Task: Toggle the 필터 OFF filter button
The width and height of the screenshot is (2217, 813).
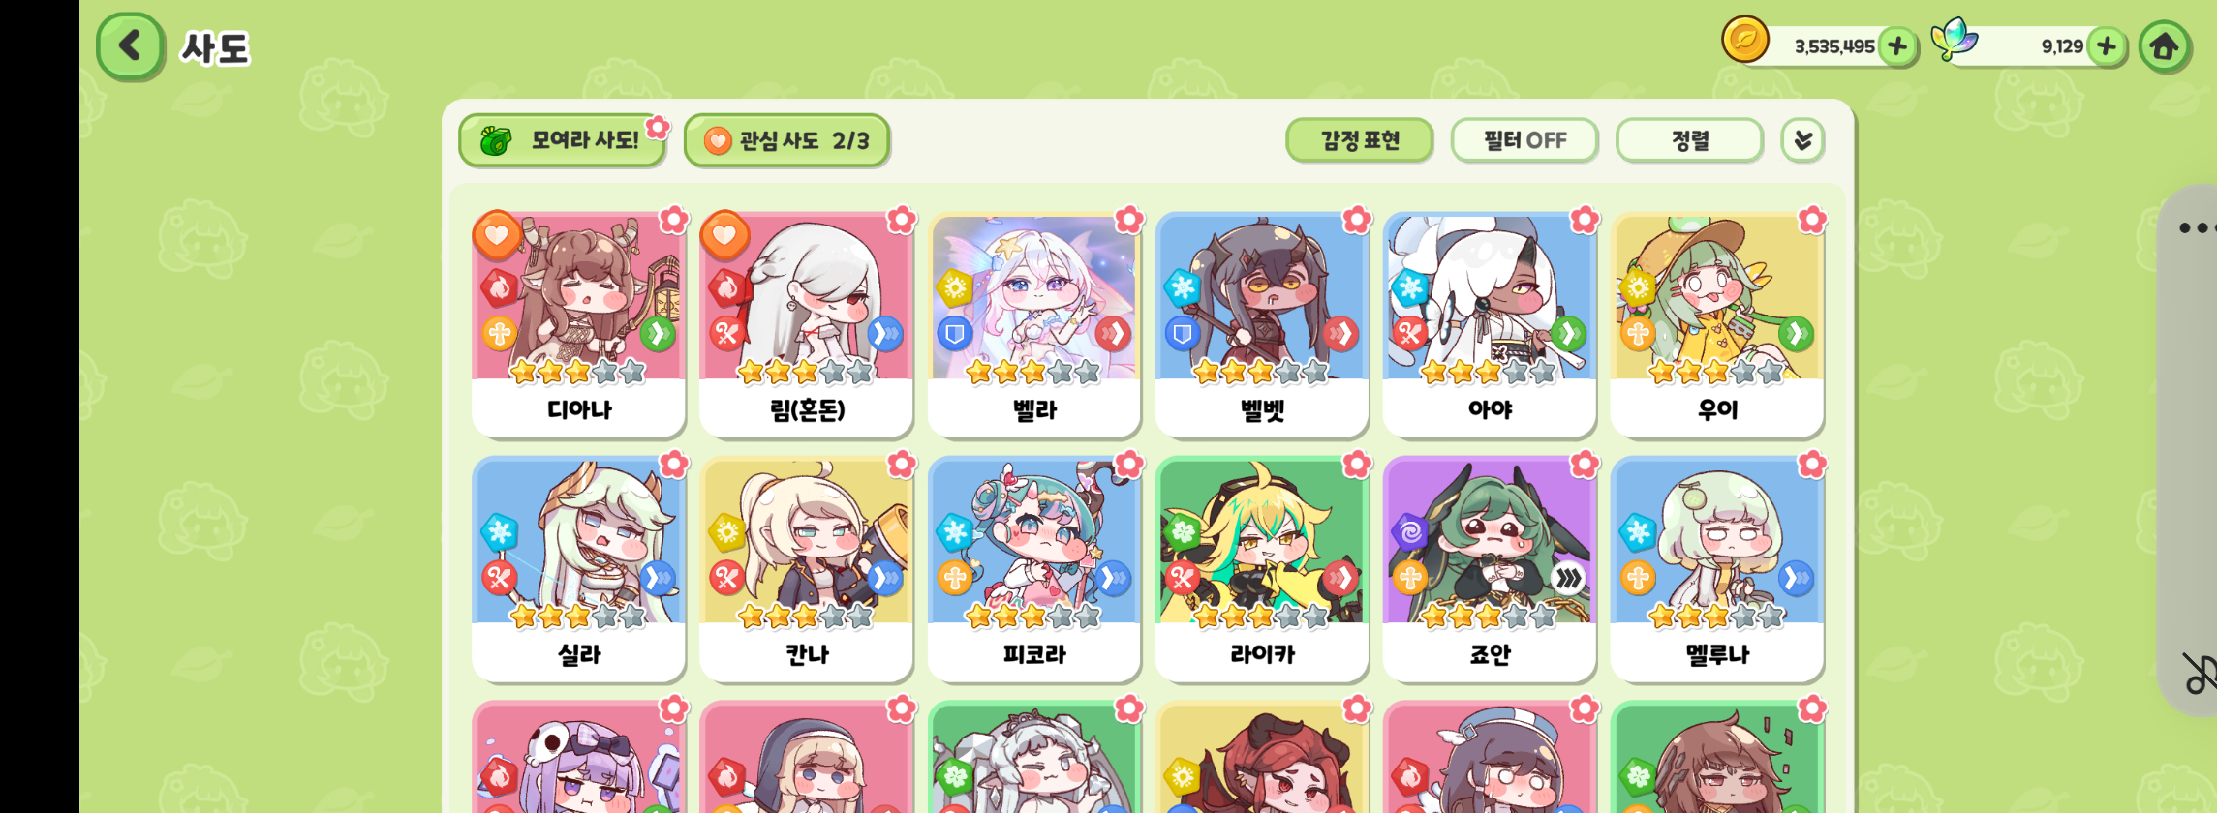Action: (1524, 140)
